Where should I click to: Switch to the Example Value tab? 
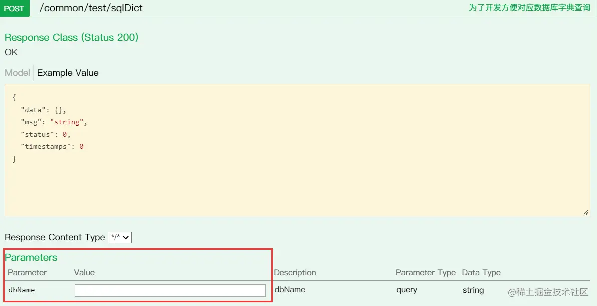pos(68,73)
